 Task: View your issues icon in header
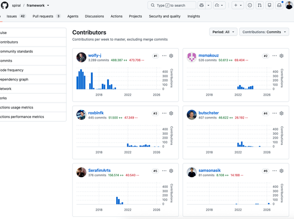250,5
